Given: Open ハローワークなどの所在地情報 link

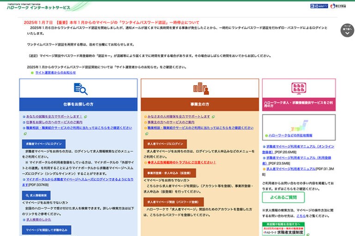Looking at the screenshot, I should click(x=290, y=136).
